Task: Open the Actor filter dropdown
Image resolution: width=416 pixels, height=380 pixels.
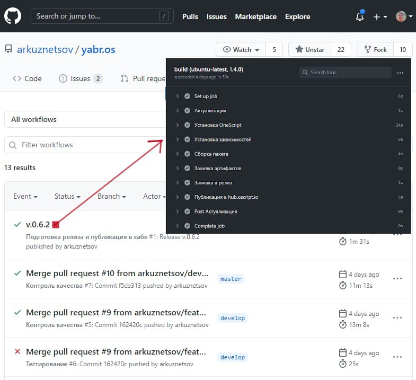Action: (154, 196)
